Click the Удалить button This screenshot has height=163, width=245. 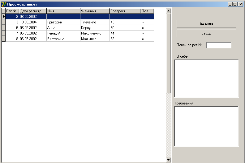click(x=206, y=23)
